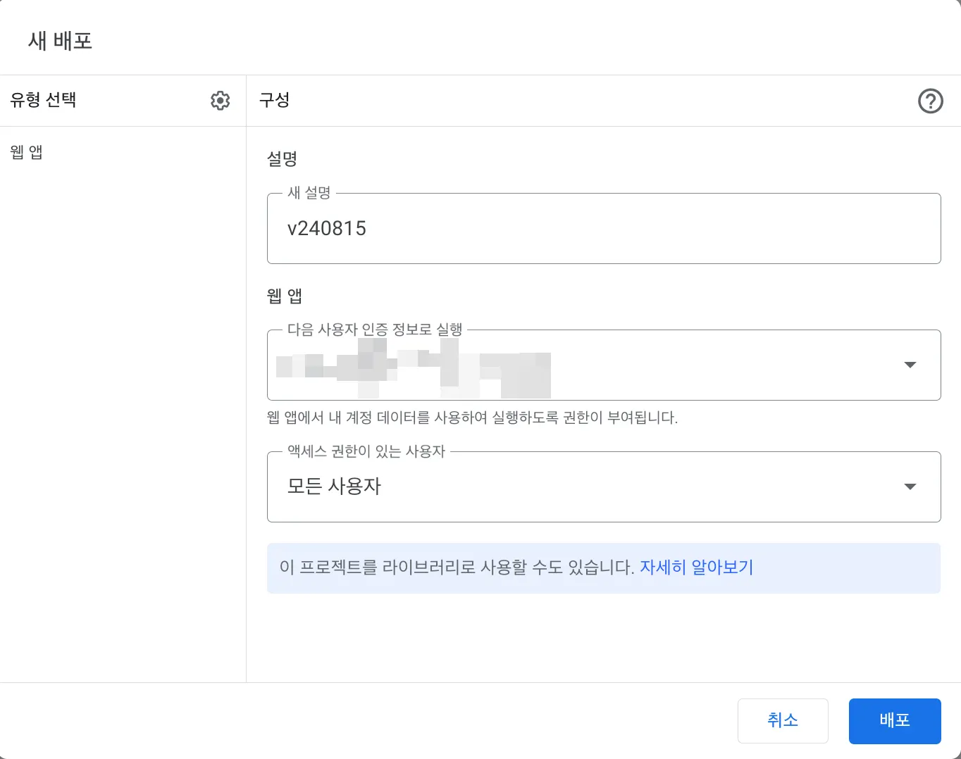Open help via the question mark icon
Viewport: 961px width, 759px height.
point(930,101)
